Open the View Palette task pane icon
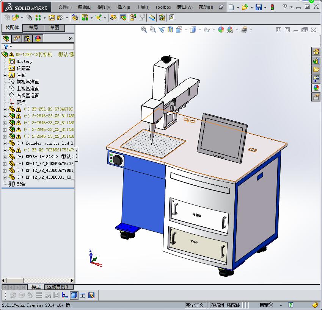This screenshot has height=310, width=322. [x=316, y=79]
